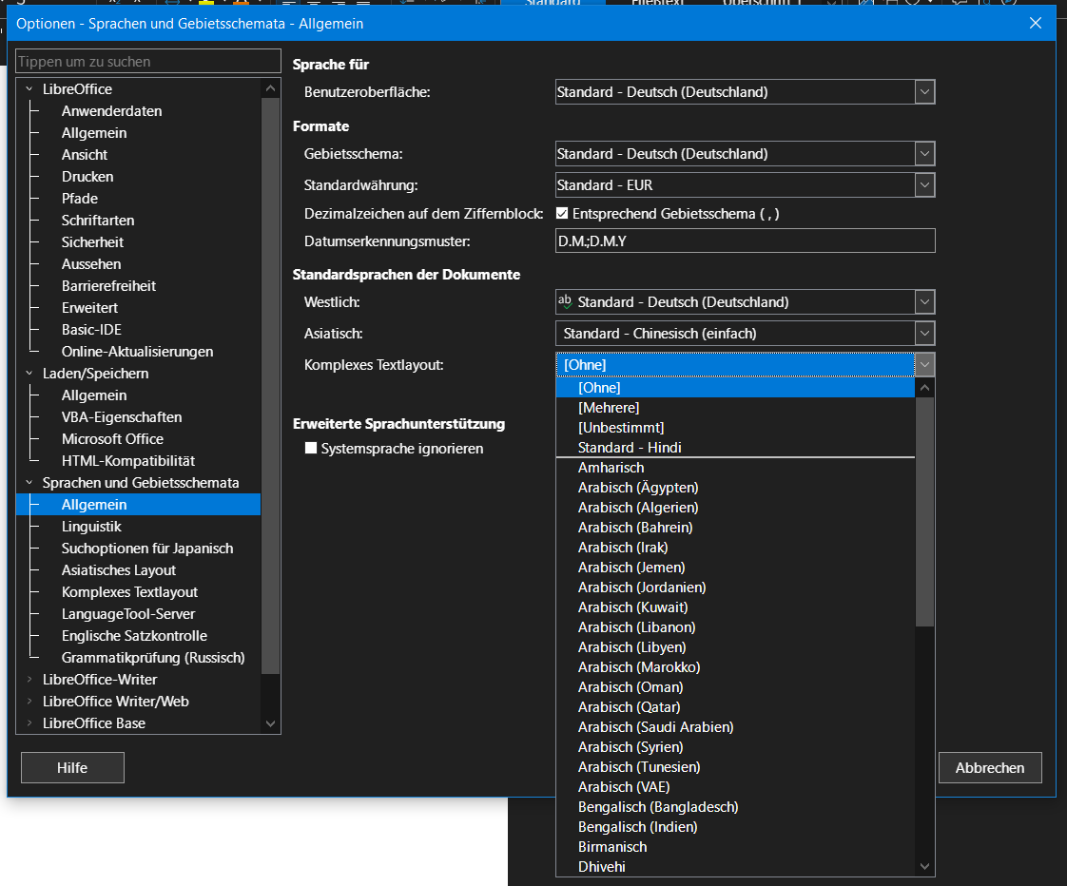Open Barrierefreiheit in the options tree
This screenshot has width=1067, height=886.
pyautogui.click(x=108, y=286)
